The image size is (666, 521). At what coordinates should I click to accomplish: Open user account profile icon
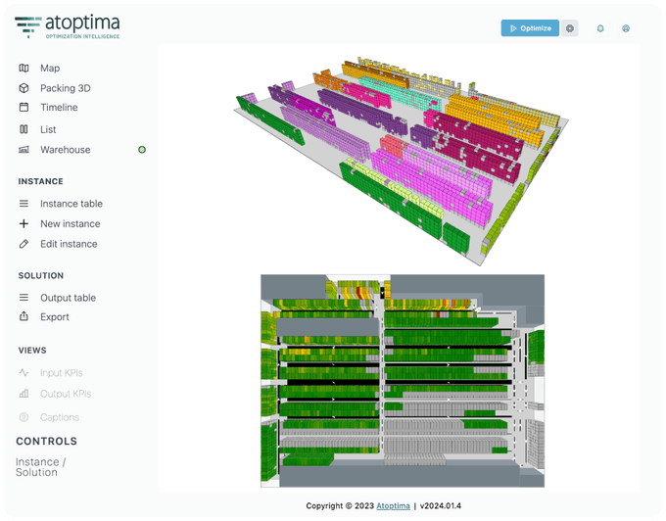click(626, 28)
